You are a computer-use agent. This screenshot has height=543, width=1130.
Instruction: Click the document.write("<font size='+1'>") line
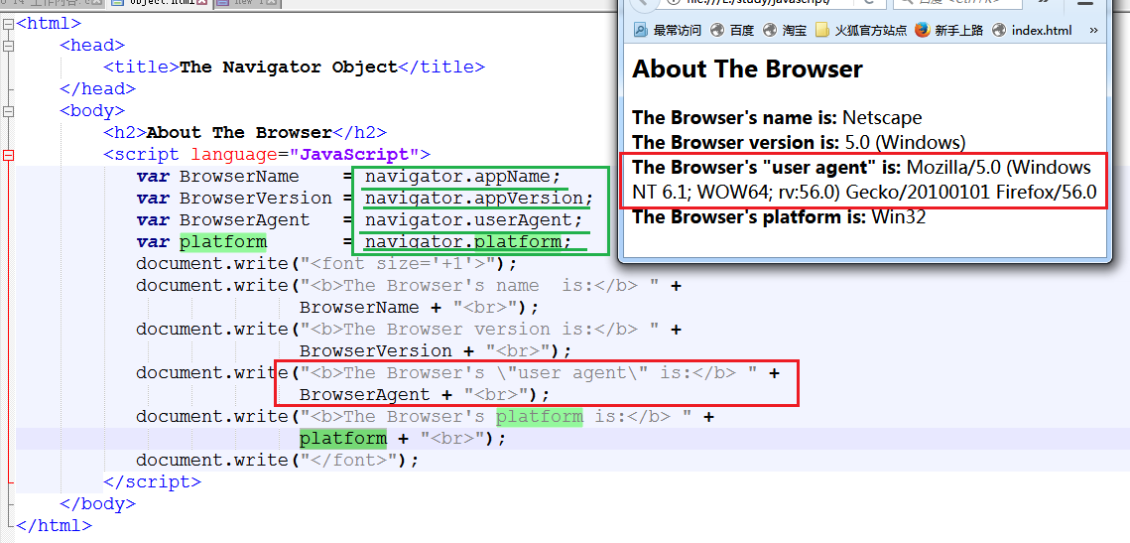[326, 263]
